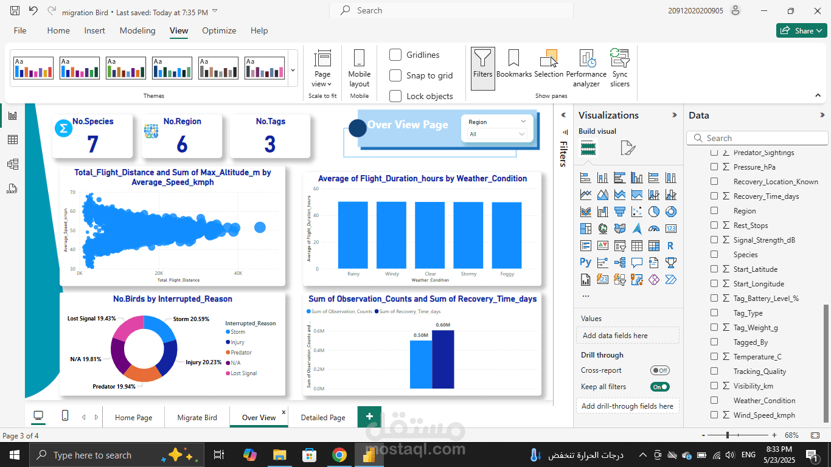Close the Over View page tab
The image size is (831, 467).
(283, 412)
